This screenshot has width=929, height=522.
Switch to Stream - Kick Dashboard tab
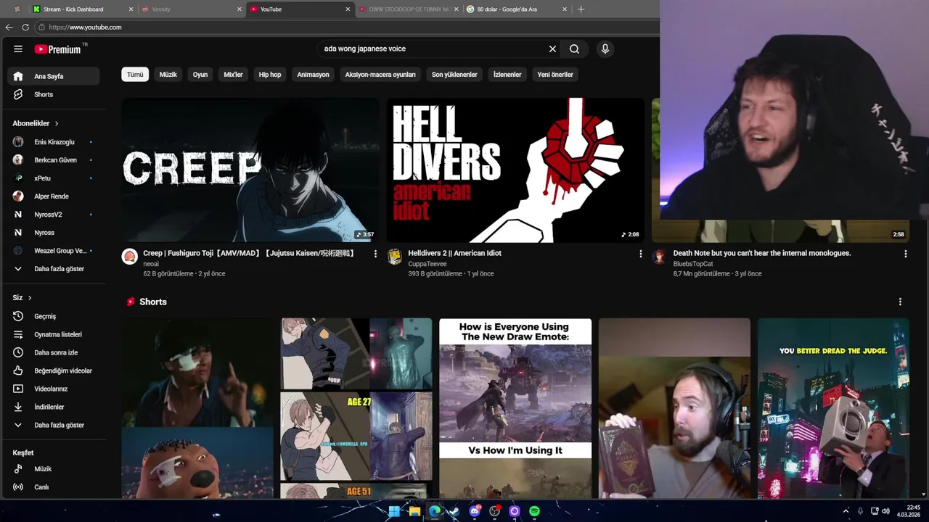(x=81, y=9)
